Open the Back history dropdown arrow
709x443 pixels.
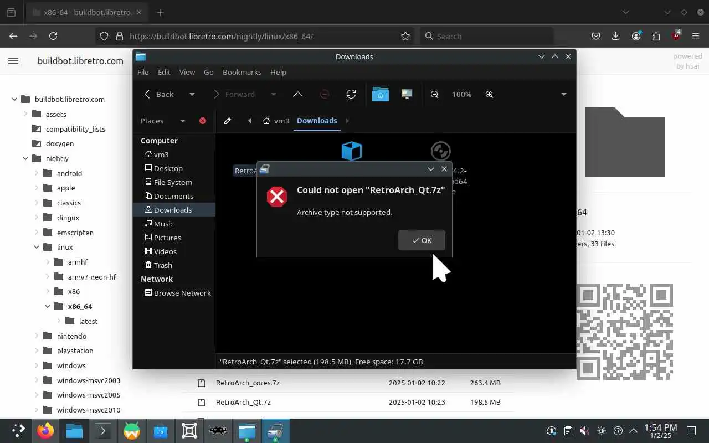pos(192,94)
